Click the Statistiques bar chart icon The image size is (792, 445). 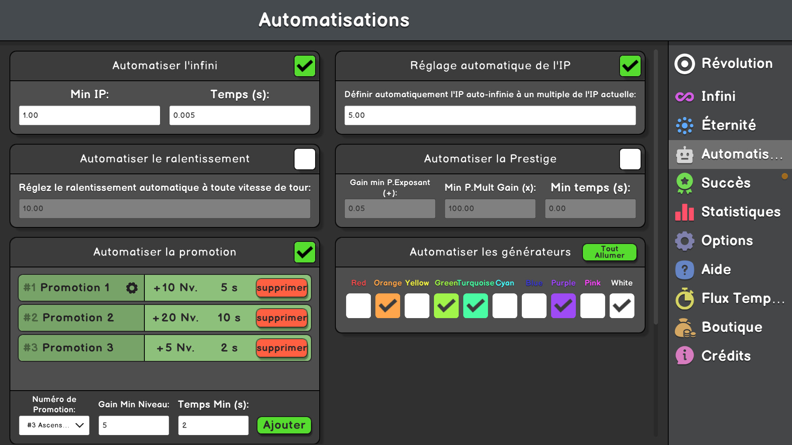(x=684, y=212)
